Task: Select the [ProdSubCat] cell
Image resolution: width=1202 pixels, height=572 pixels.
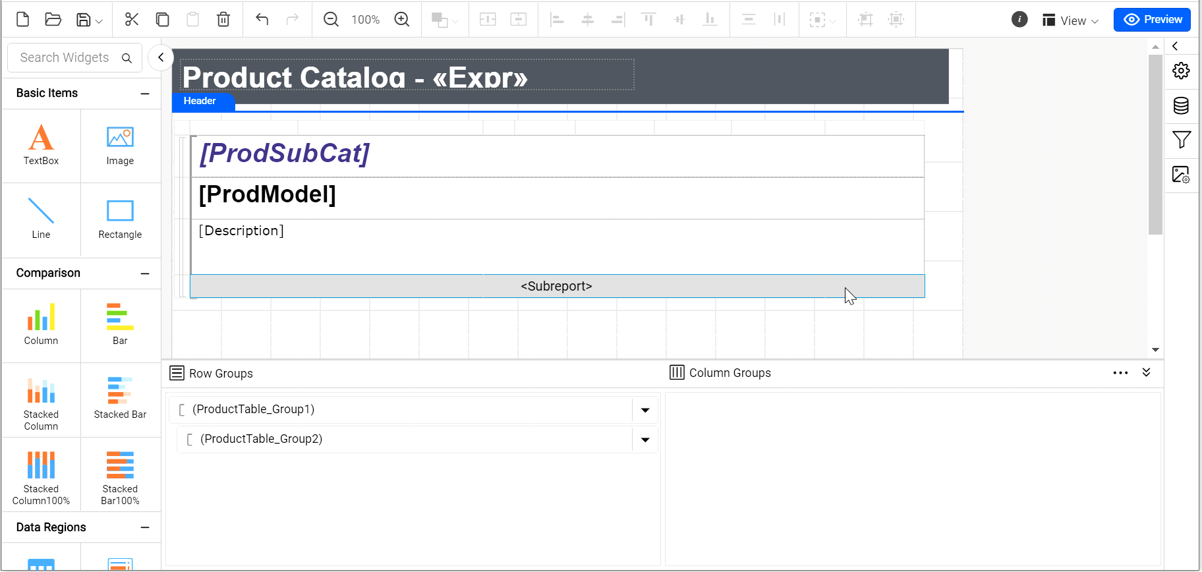Action: coord(558,156)
